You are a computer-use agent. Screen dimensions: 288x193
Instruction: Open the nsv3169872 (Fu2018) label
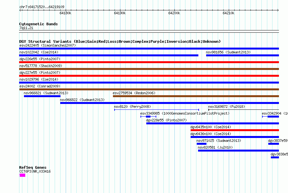tap(227, 107)
